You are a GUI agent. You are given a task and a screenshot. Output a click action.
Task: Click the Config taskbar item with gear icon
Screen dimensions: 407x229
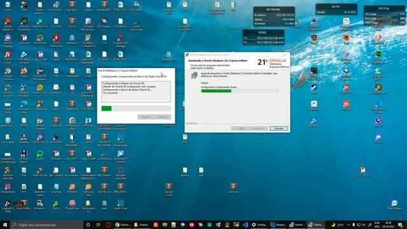[x=259, y=225]
